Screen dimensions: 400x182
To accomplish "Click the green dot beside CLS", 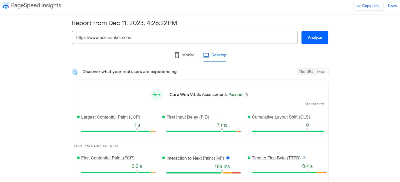I will (x=249, y=117).
